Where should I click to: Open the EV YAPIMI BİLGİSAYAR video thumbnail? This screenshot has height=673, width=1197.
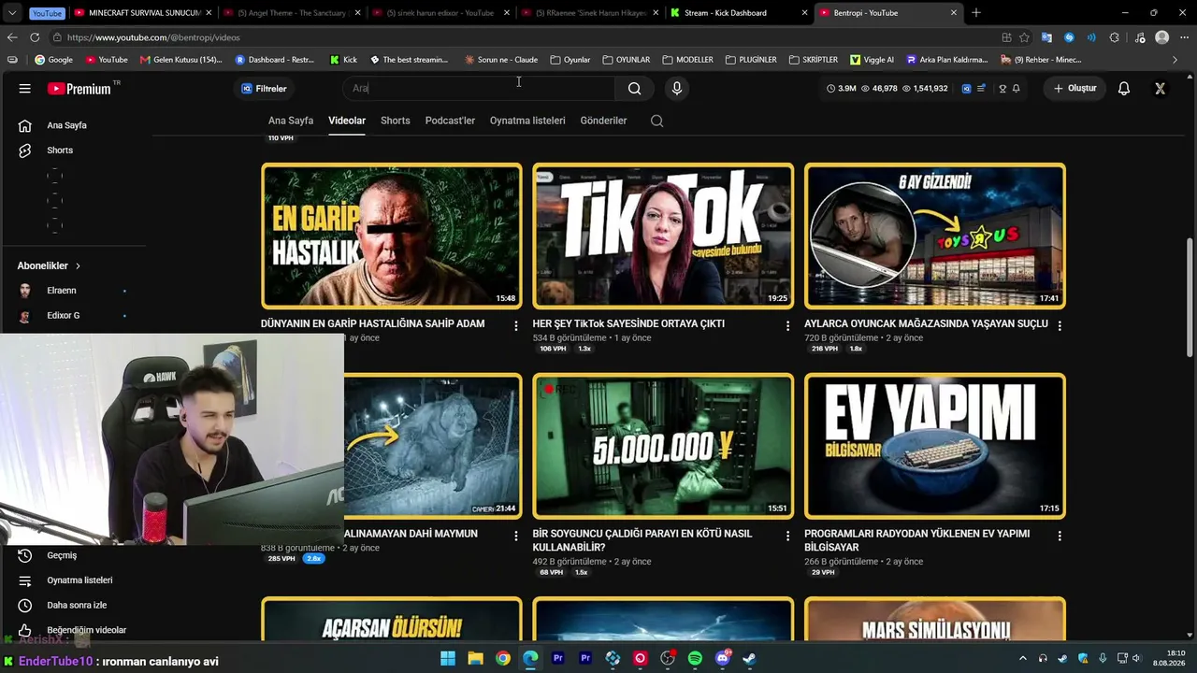point(935,446)
